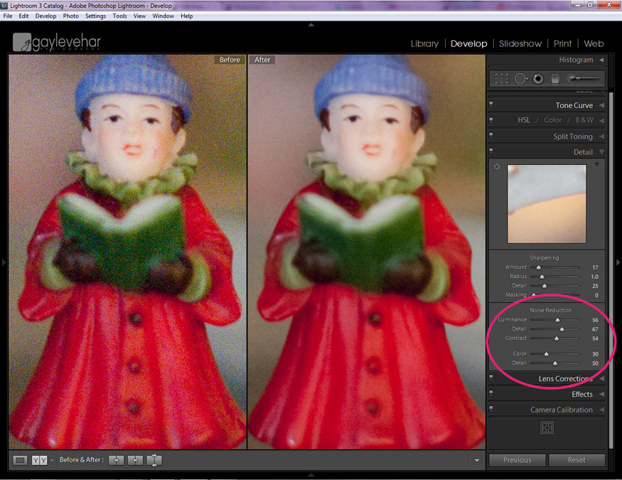
Task: Select the Crop Overlay tool
Action: tap(502, 79)
